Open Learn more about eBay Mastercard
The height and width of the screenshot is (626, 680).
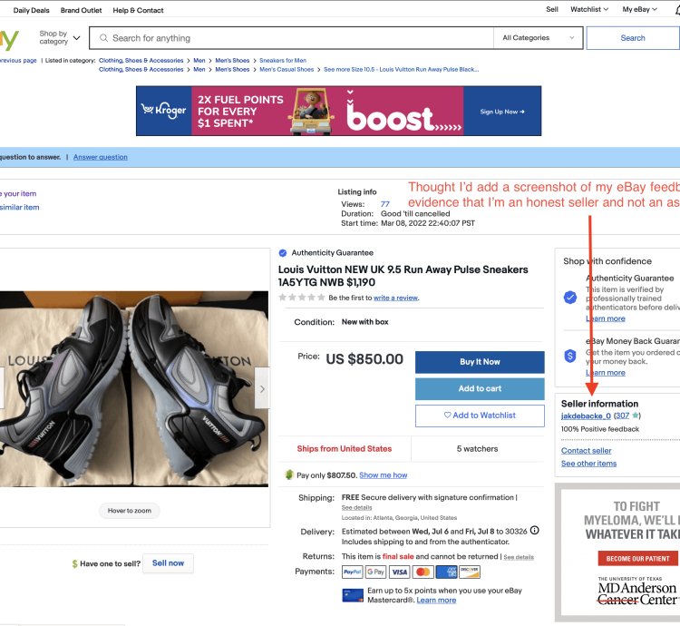(436, 600)
